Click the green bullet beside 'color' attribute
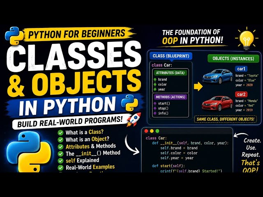The height and width of the screenshot is (197, 263). [155, 85]
